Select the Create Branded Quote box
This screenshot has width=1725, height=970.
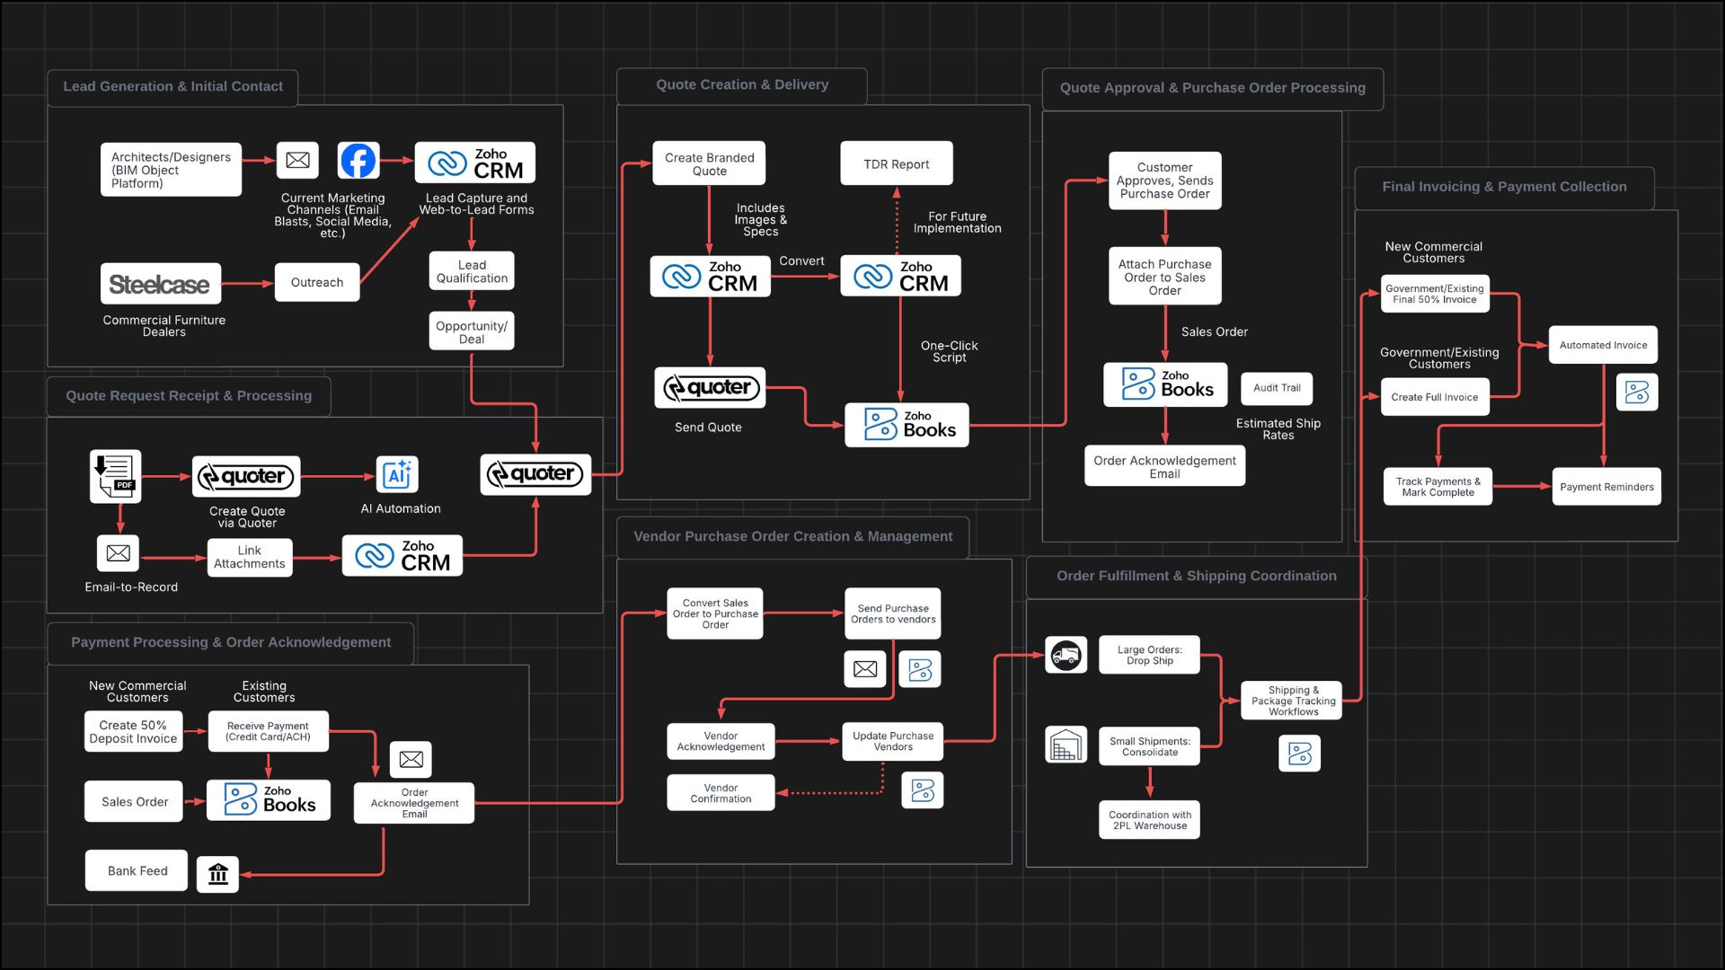point(709,163)
